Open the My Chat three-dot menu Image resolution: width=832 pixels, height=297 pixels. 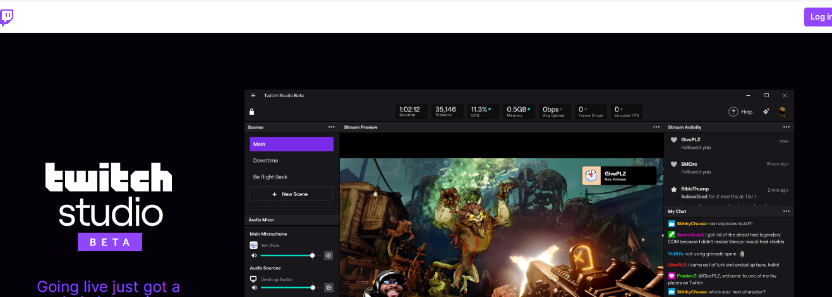[786, 211]
